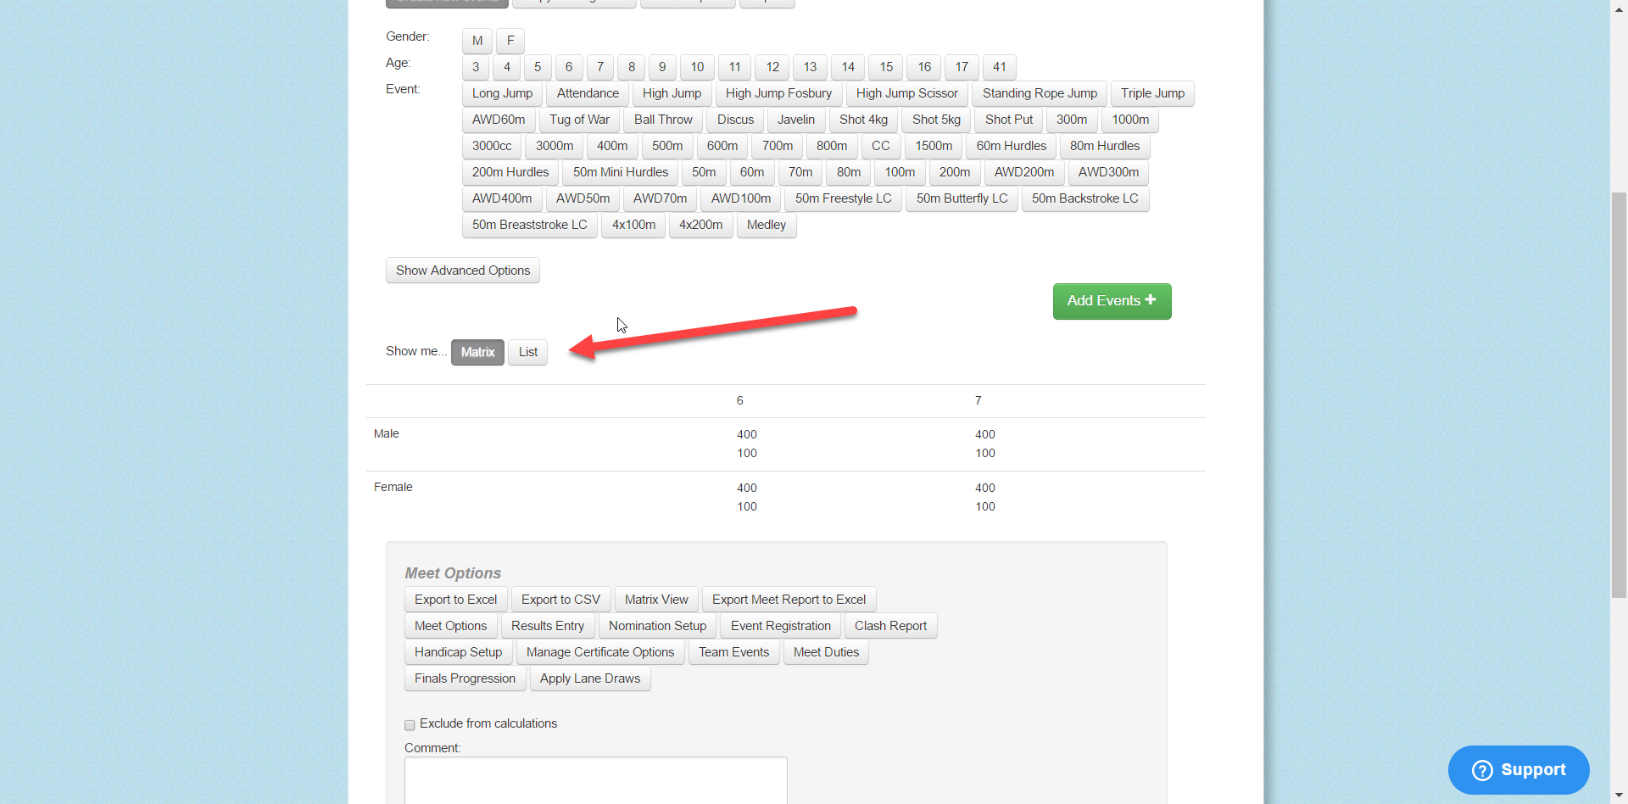This screenshot has width=1628, height=804.
Task: Toggle age 41 filter
Action: coord(1000,67)
